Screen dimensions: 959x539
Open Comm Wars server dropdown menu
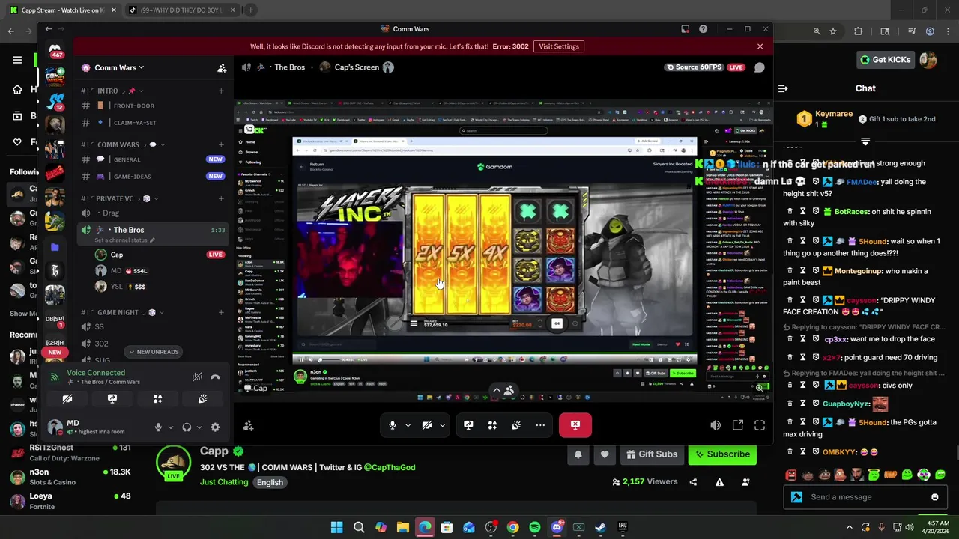[120, 67]
